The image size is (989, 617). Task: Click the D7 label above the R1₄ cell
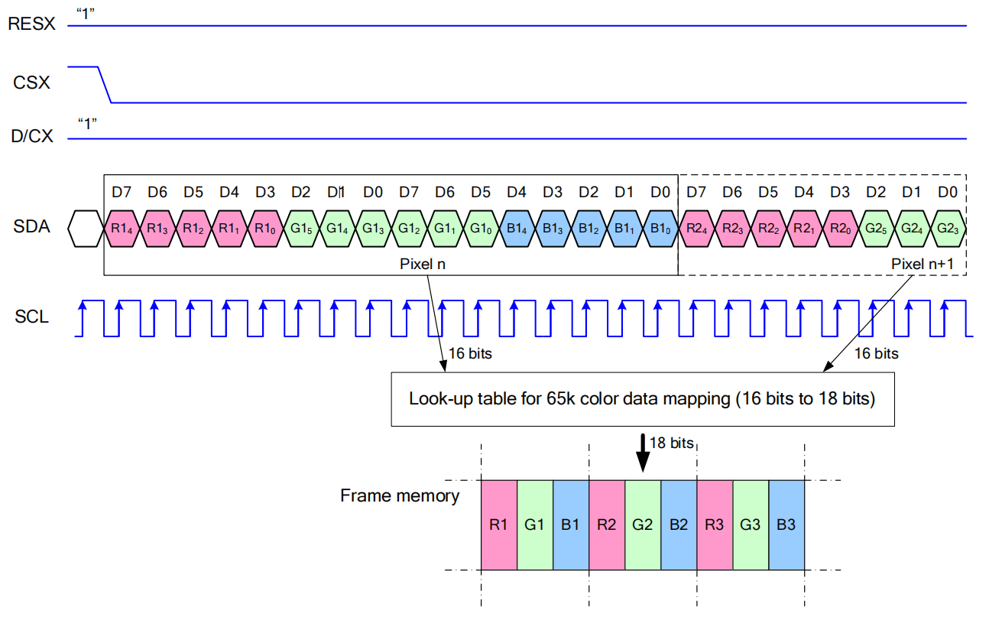click(122, 192)
